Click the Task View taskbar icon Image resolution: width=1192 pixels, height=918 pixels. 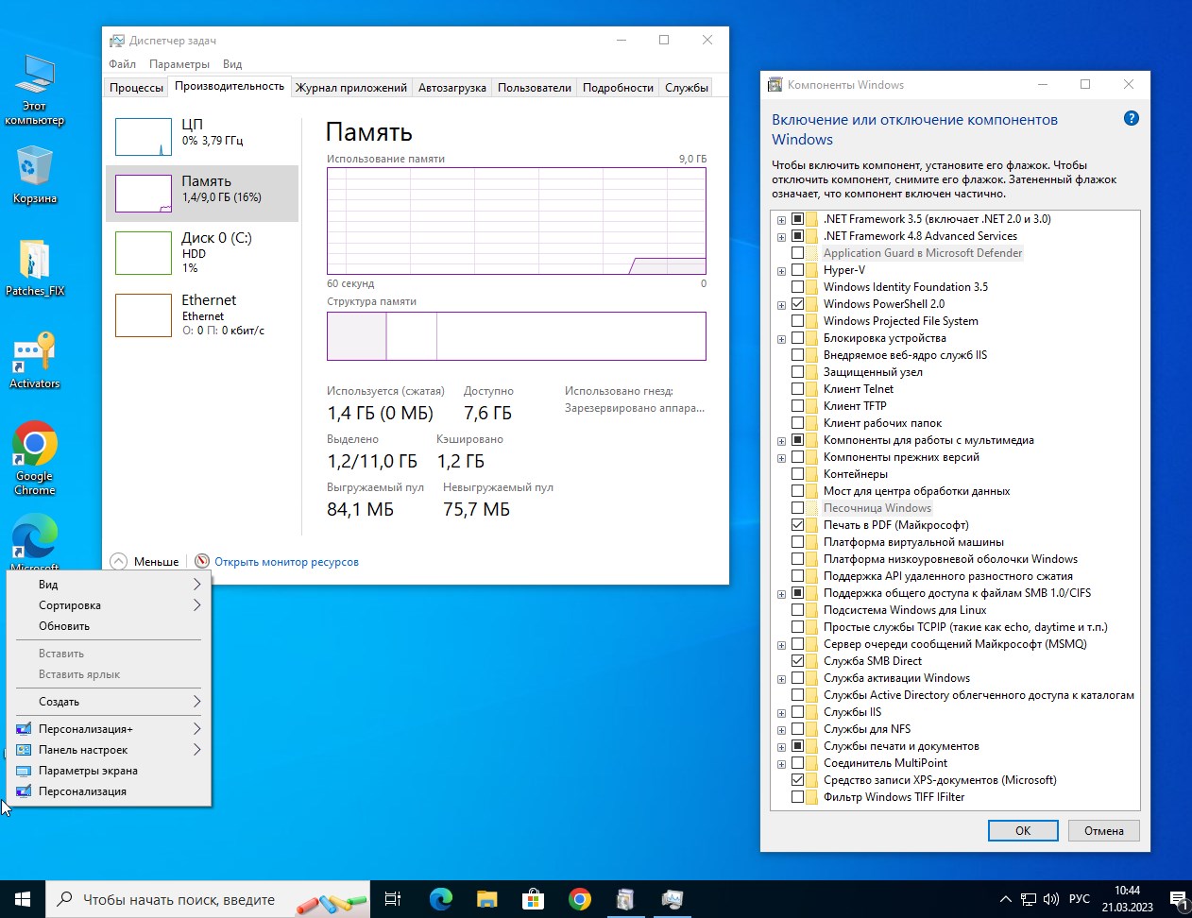point(393,899)
